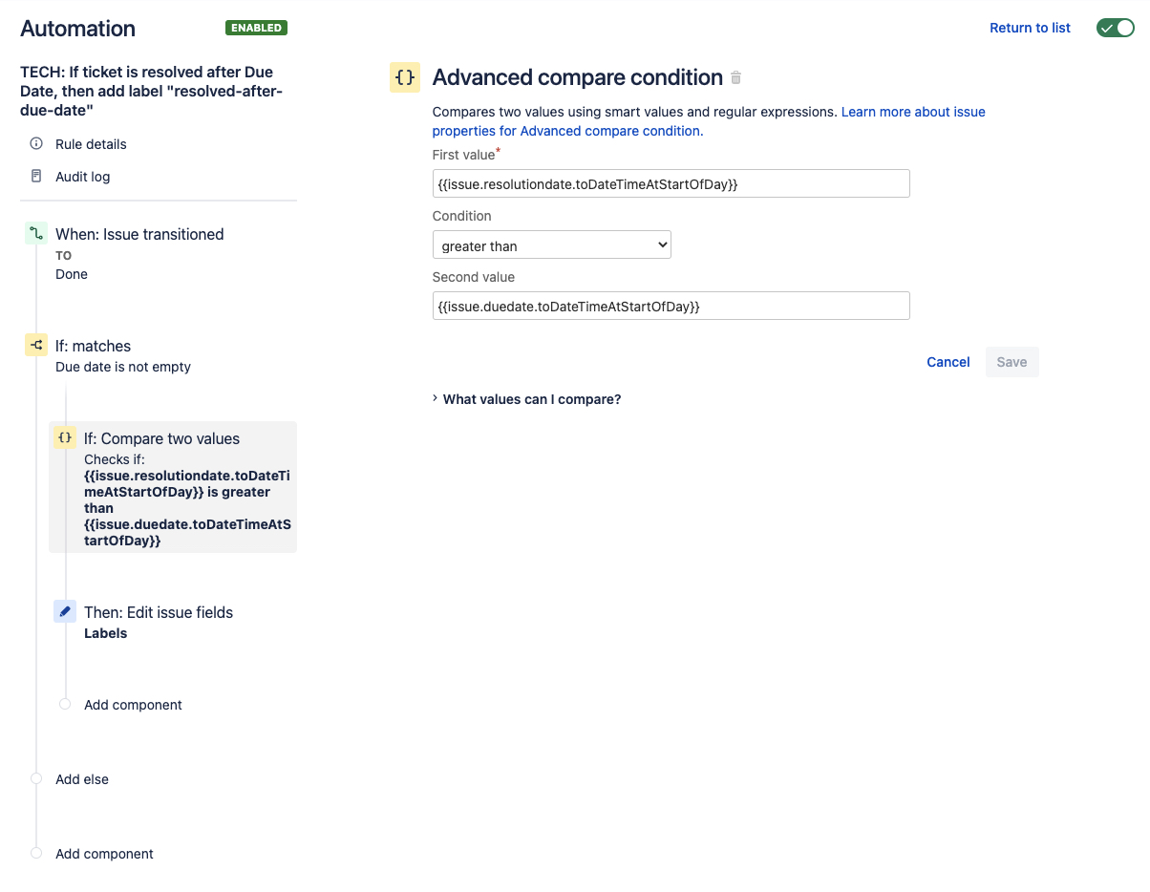The width and height of the screenshot is (1150, 892).
Task: Open Rule details section
Action: [91, 144]
